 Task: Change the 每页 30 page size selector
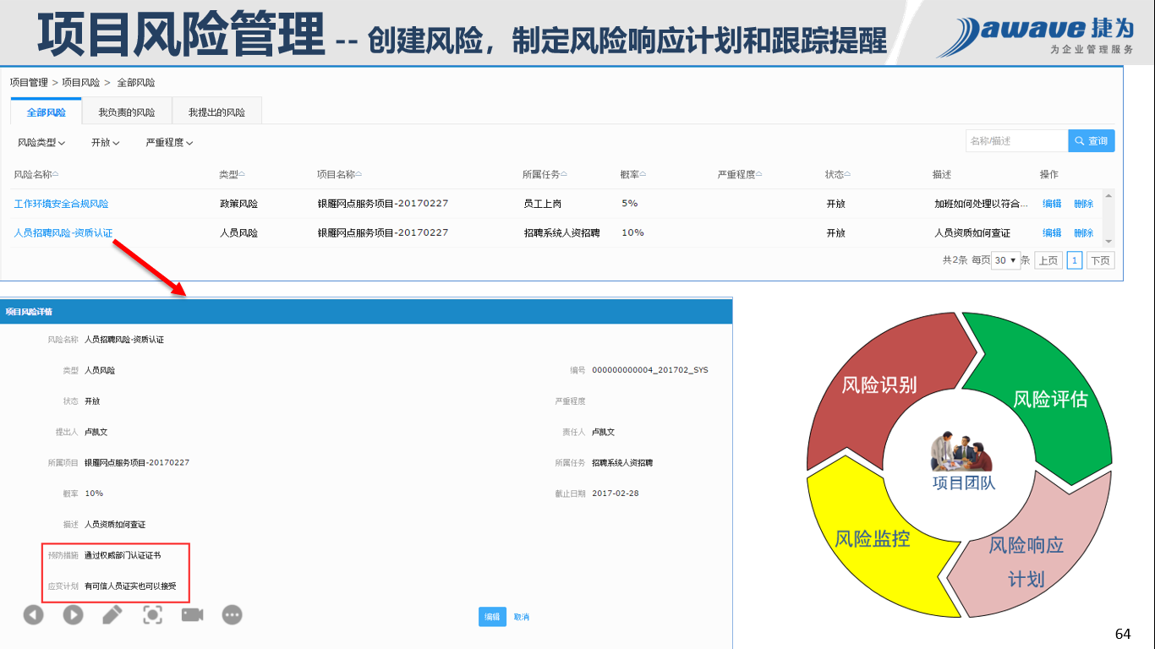pyautogui.click(x=1005, y=260)
